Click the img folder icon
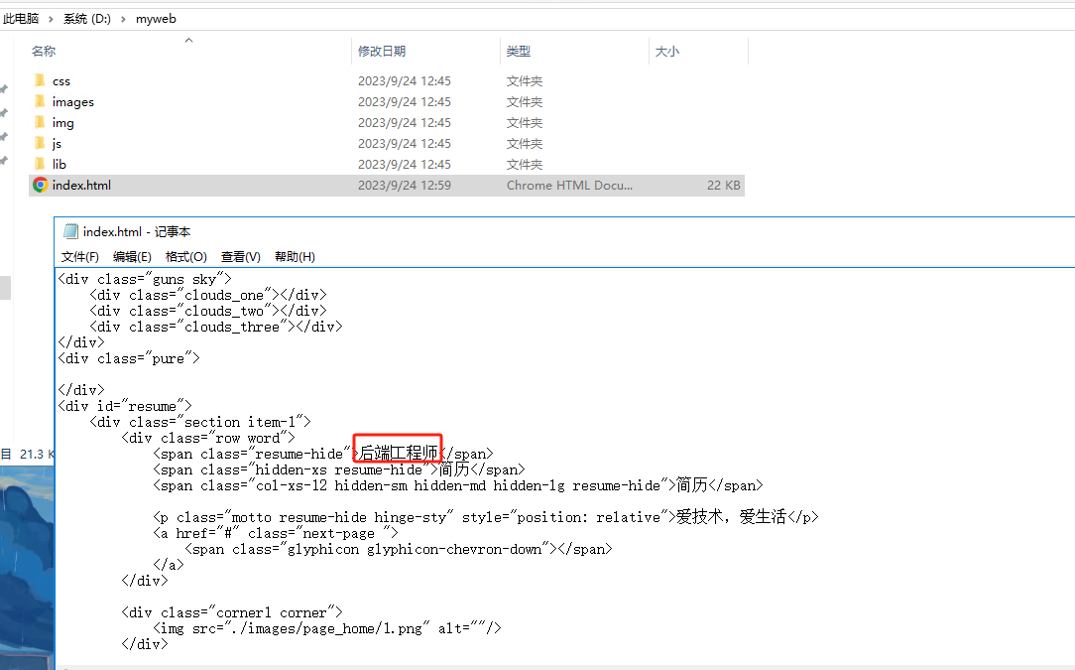This screenshot has width=1075, height=670. click(x=41, y=122)
